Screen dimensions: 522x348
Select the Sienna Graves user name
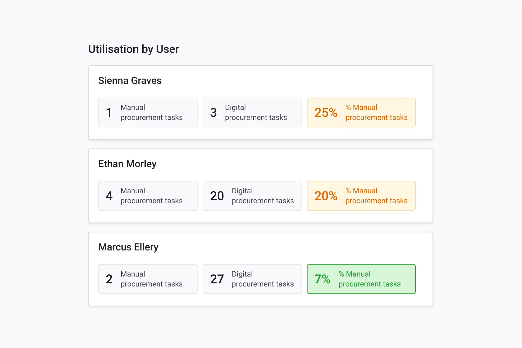click(130, 81)
